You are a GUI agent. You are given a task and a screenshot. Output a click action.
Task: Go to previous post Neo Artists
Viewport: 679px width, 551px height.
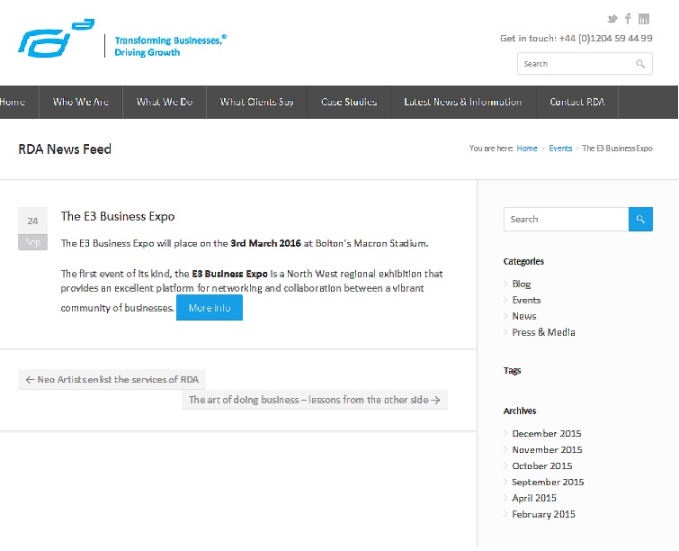point(112,380)
